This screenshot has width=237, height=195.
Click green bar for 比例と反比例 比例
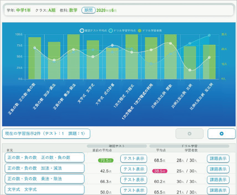190,63
